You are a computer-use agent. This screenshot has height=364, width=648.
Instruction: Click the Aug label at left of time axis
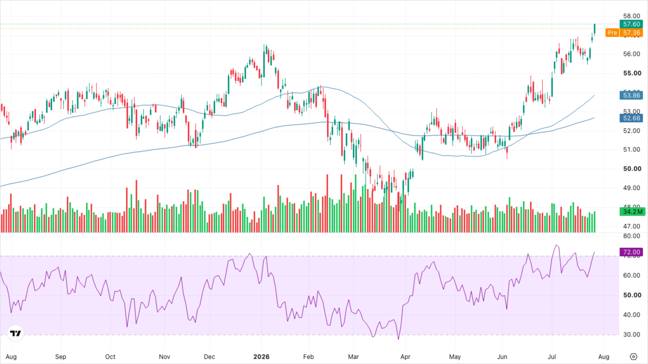(11, 357)
